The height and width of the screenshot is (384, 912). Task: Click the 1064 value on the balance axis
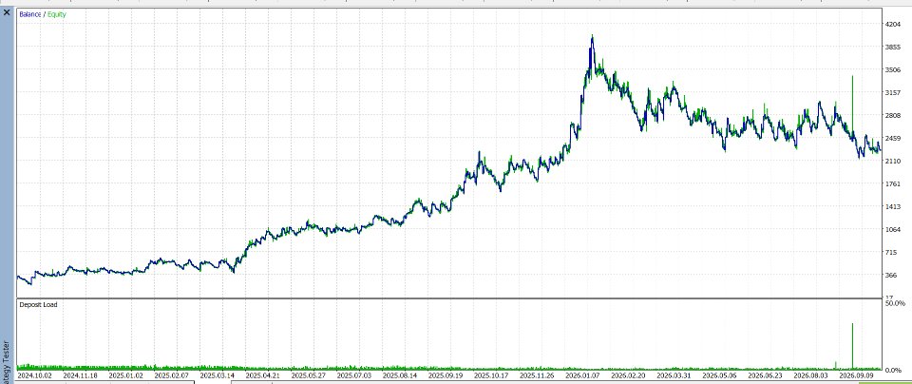pos(892,230)
